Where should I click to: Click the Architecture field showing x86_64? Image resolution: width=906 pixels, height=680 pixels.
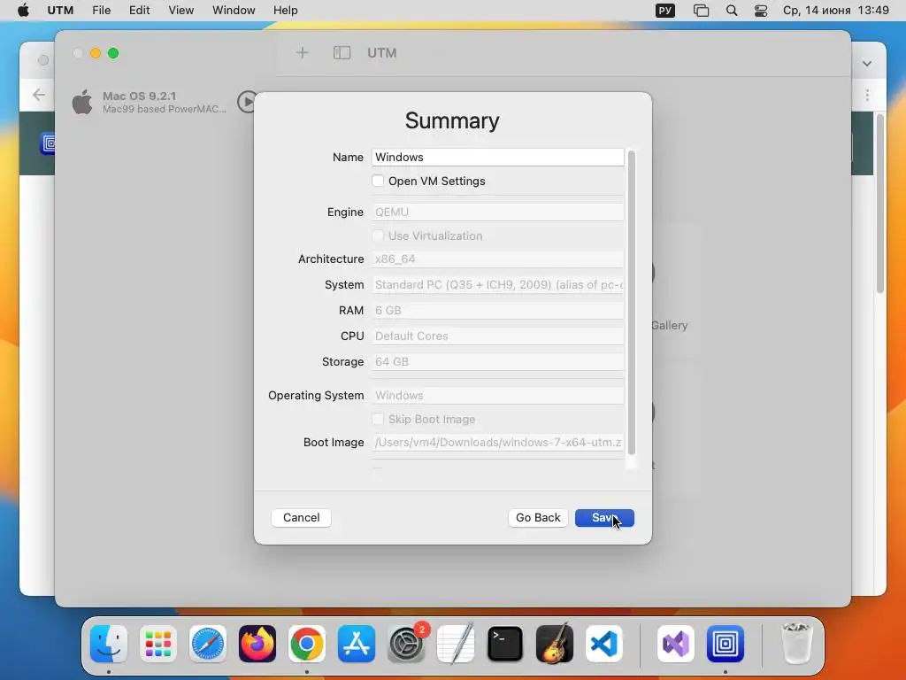click(497, 259)
